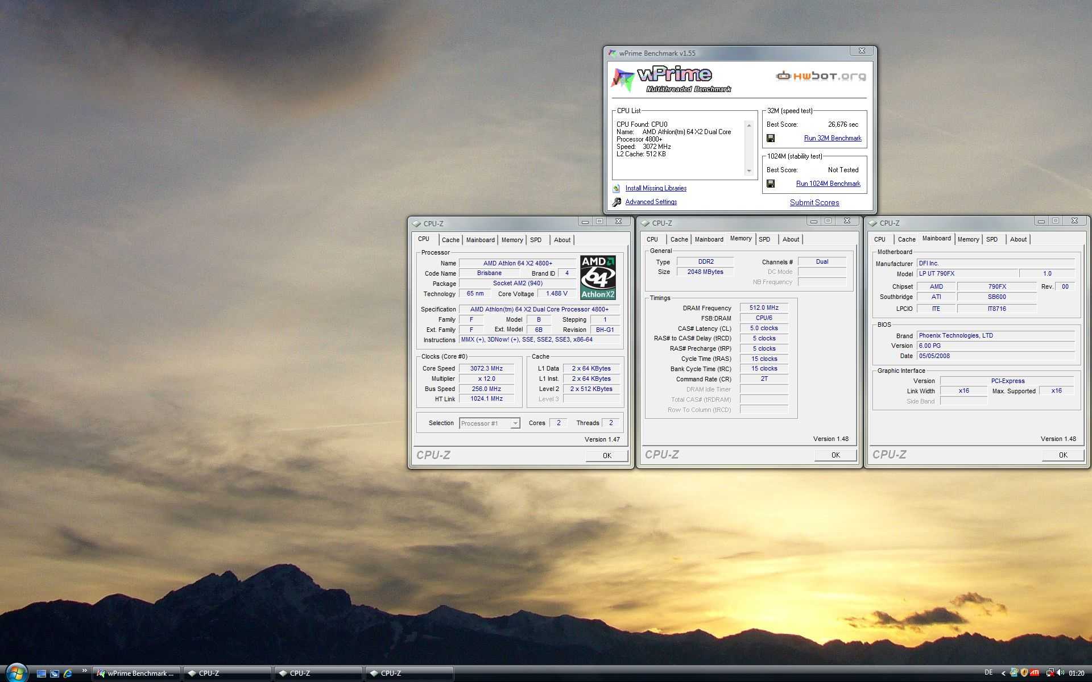Click left CPU-Z title bar icon

[x=417, y=223]
